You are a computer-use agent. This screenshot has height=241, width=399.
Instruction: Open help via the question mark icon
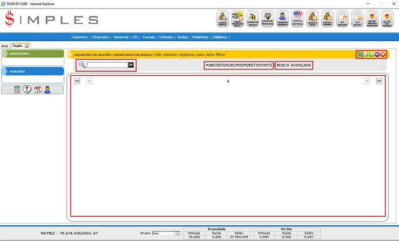[x=27, y=89]
